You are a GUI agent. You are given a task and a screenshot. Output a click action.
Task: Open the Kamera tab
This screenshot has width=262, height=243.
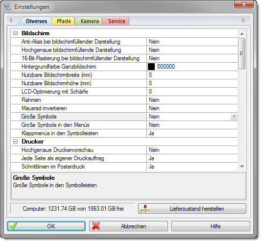point(89,21)
